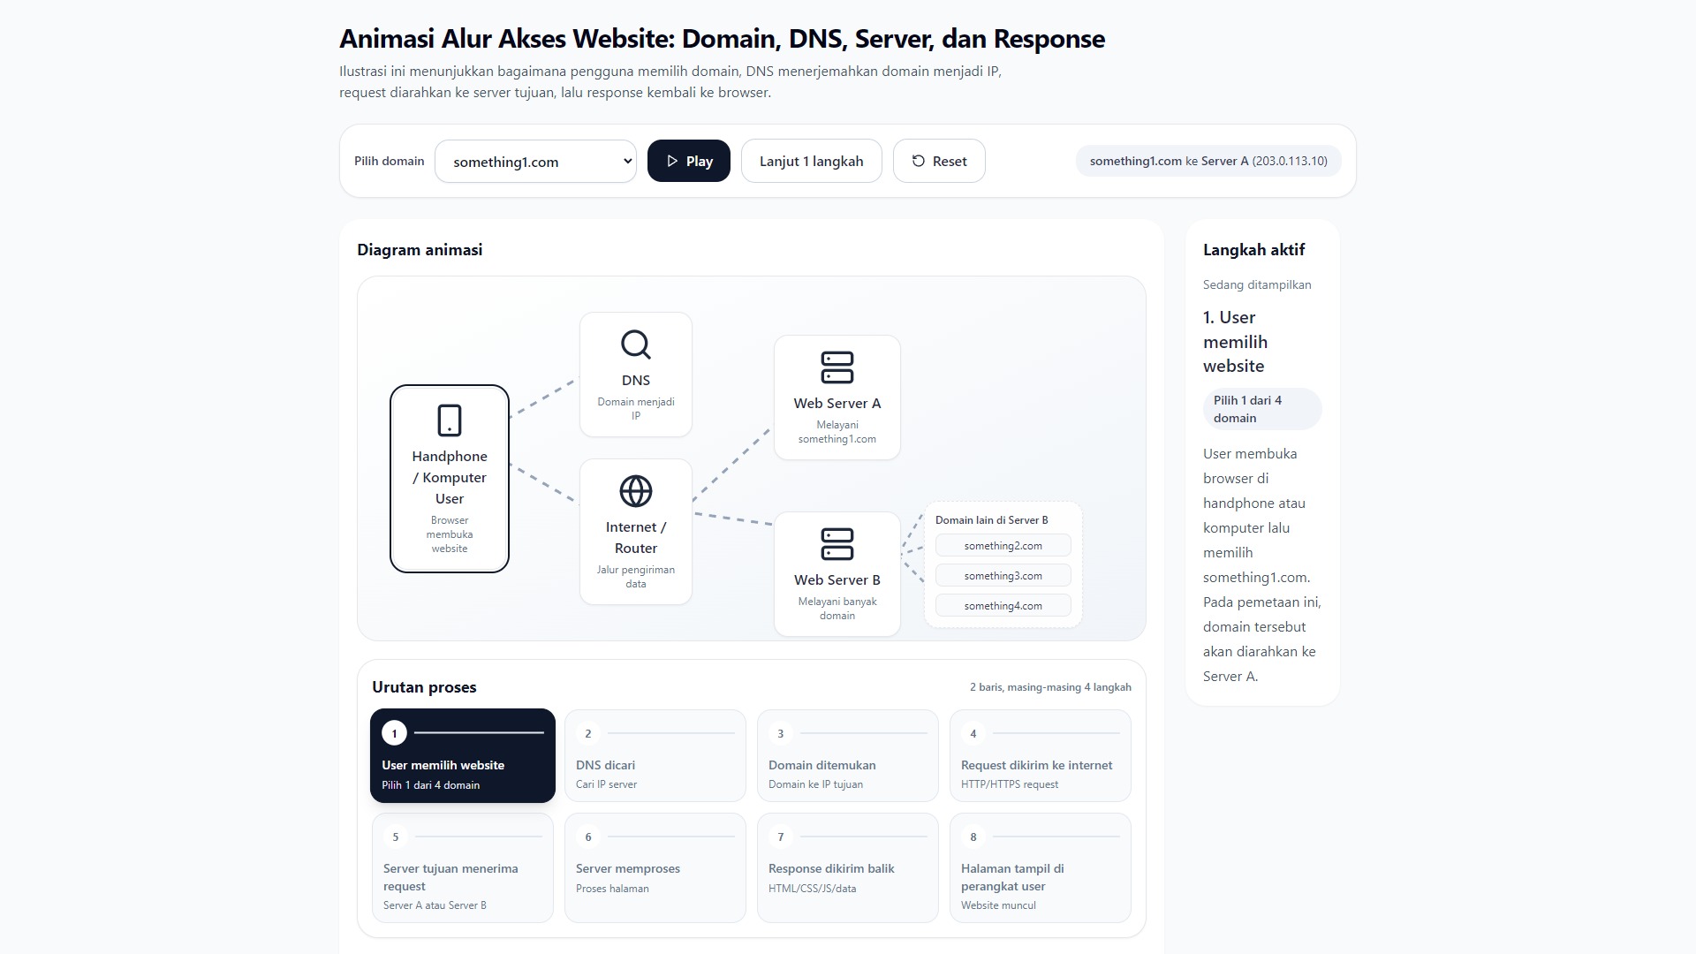
Task: Click the Handphone / Komputer User label
Action: pos(450,477)
